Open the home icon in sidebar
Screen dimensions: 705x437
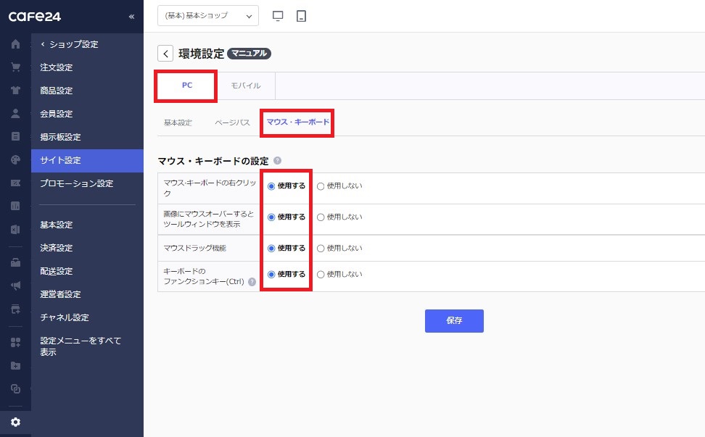point(15,44)
